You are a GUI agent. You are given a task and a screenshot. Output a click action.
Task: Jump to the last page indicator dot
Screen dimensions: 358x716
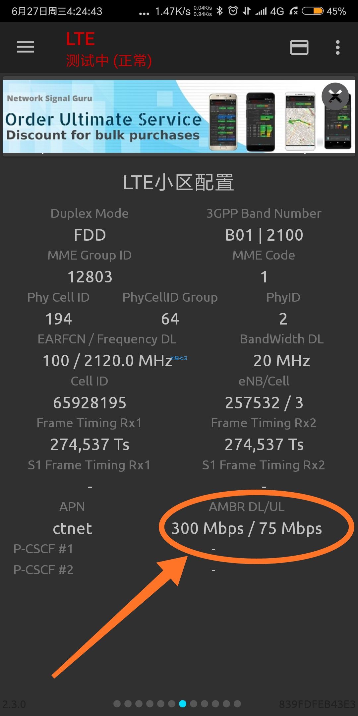coord(237,703)
